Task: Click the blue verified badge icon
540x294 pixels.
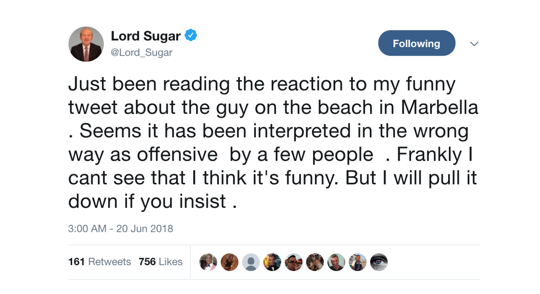Action: pyautogui.click(x=191, y=36)
